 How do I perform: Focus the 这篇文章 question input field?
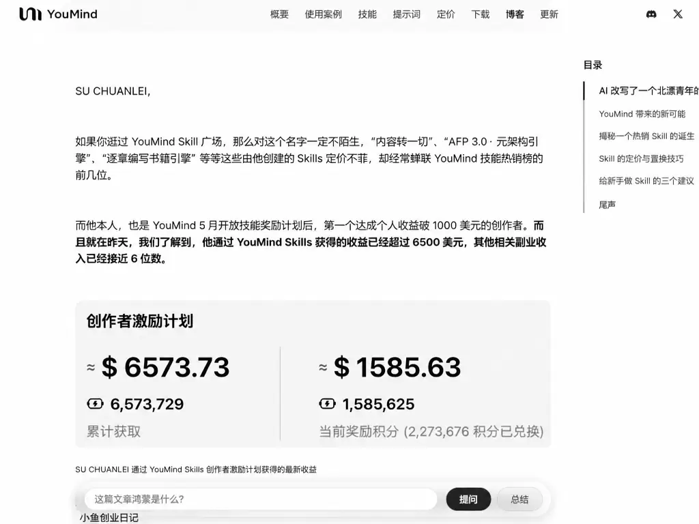coord(261,499)
